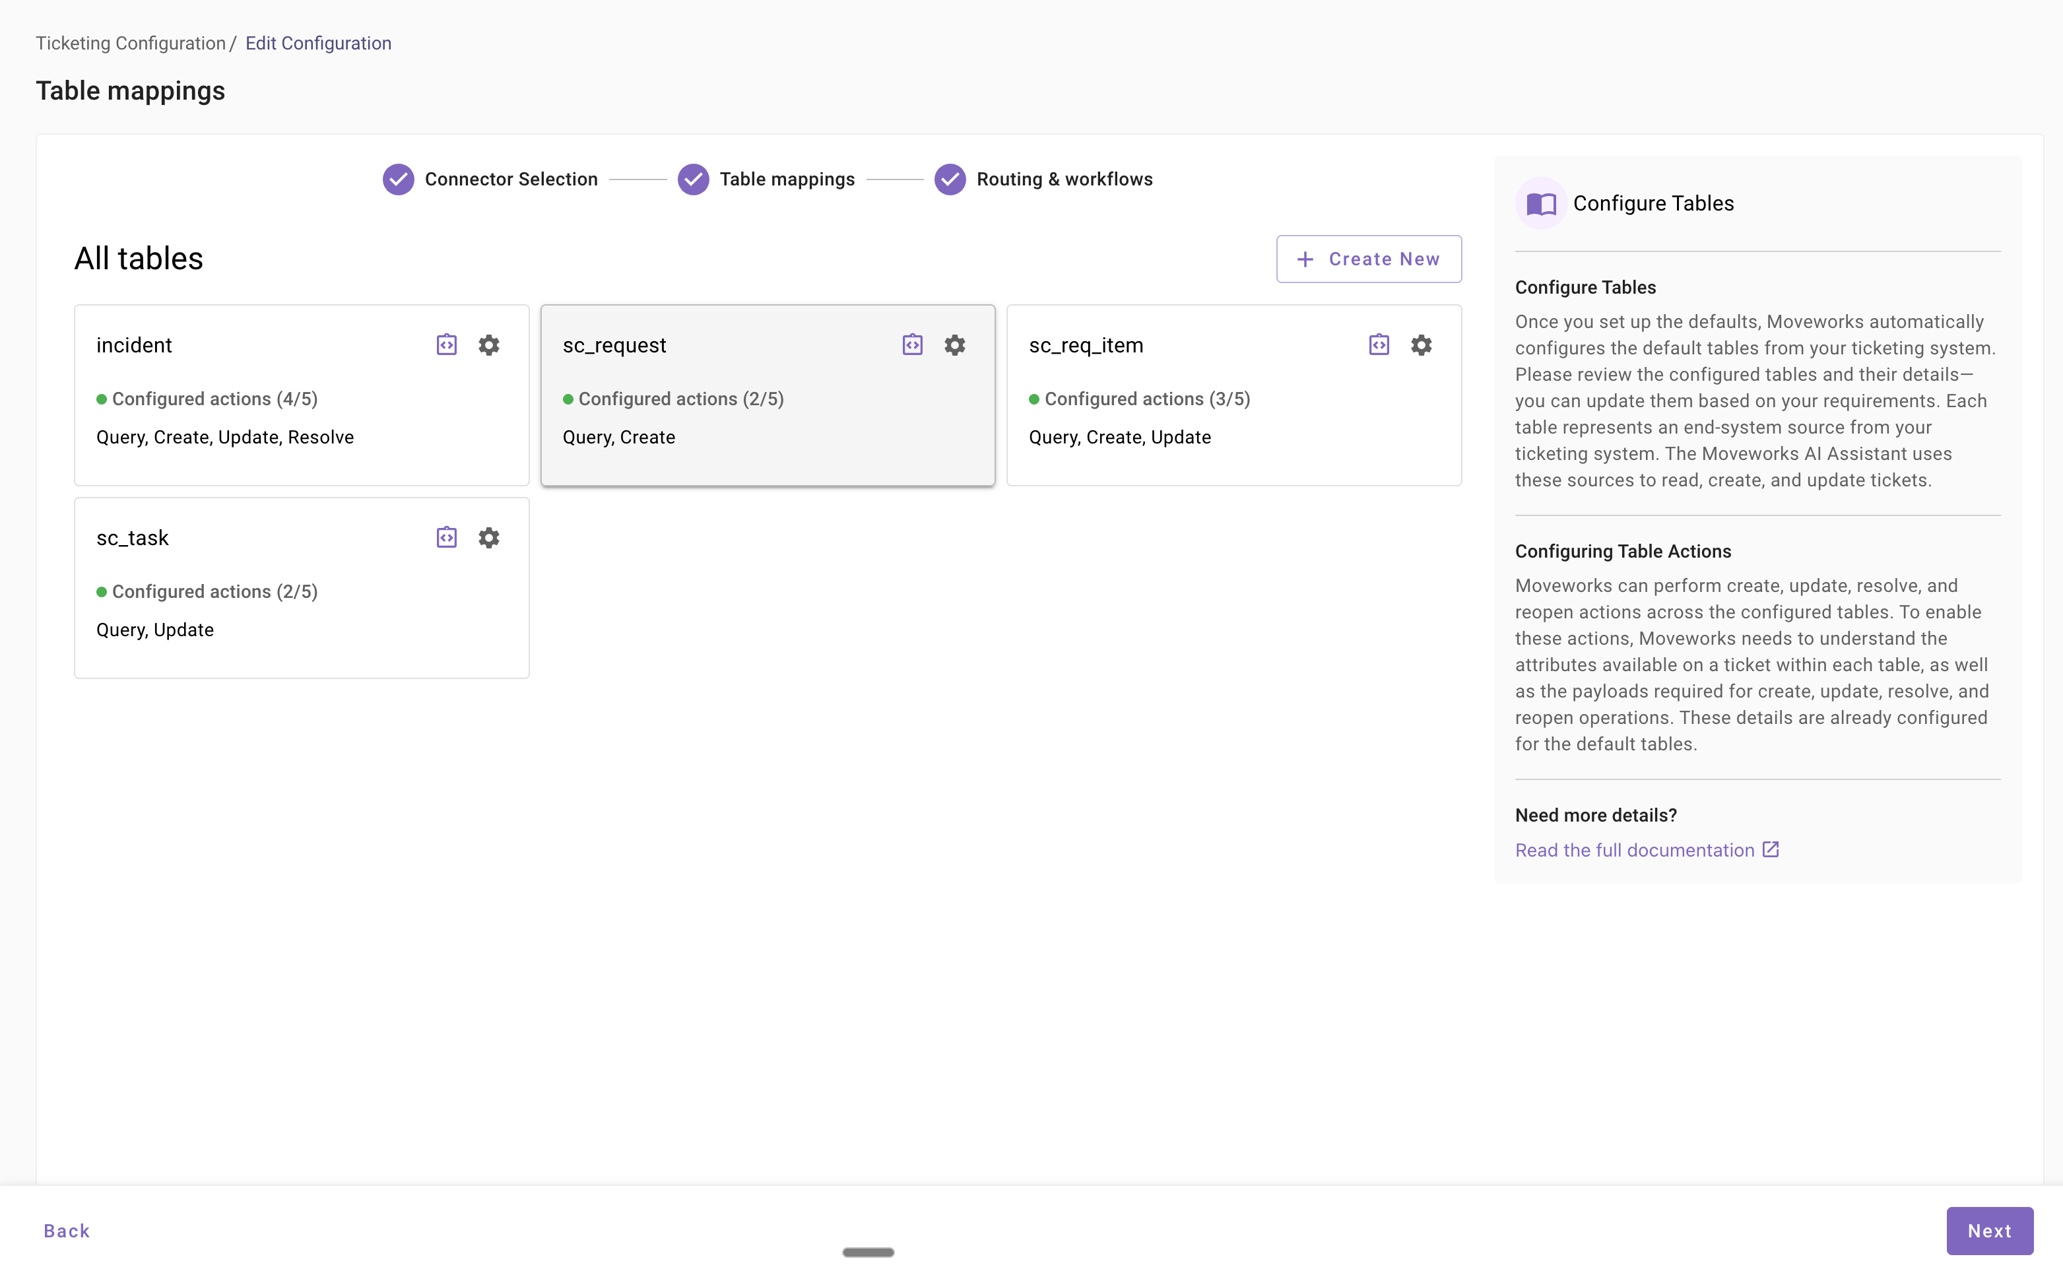2063x1271 pixels.
Task: Open the incident table code editor icon
Action: tap(446, 344)
